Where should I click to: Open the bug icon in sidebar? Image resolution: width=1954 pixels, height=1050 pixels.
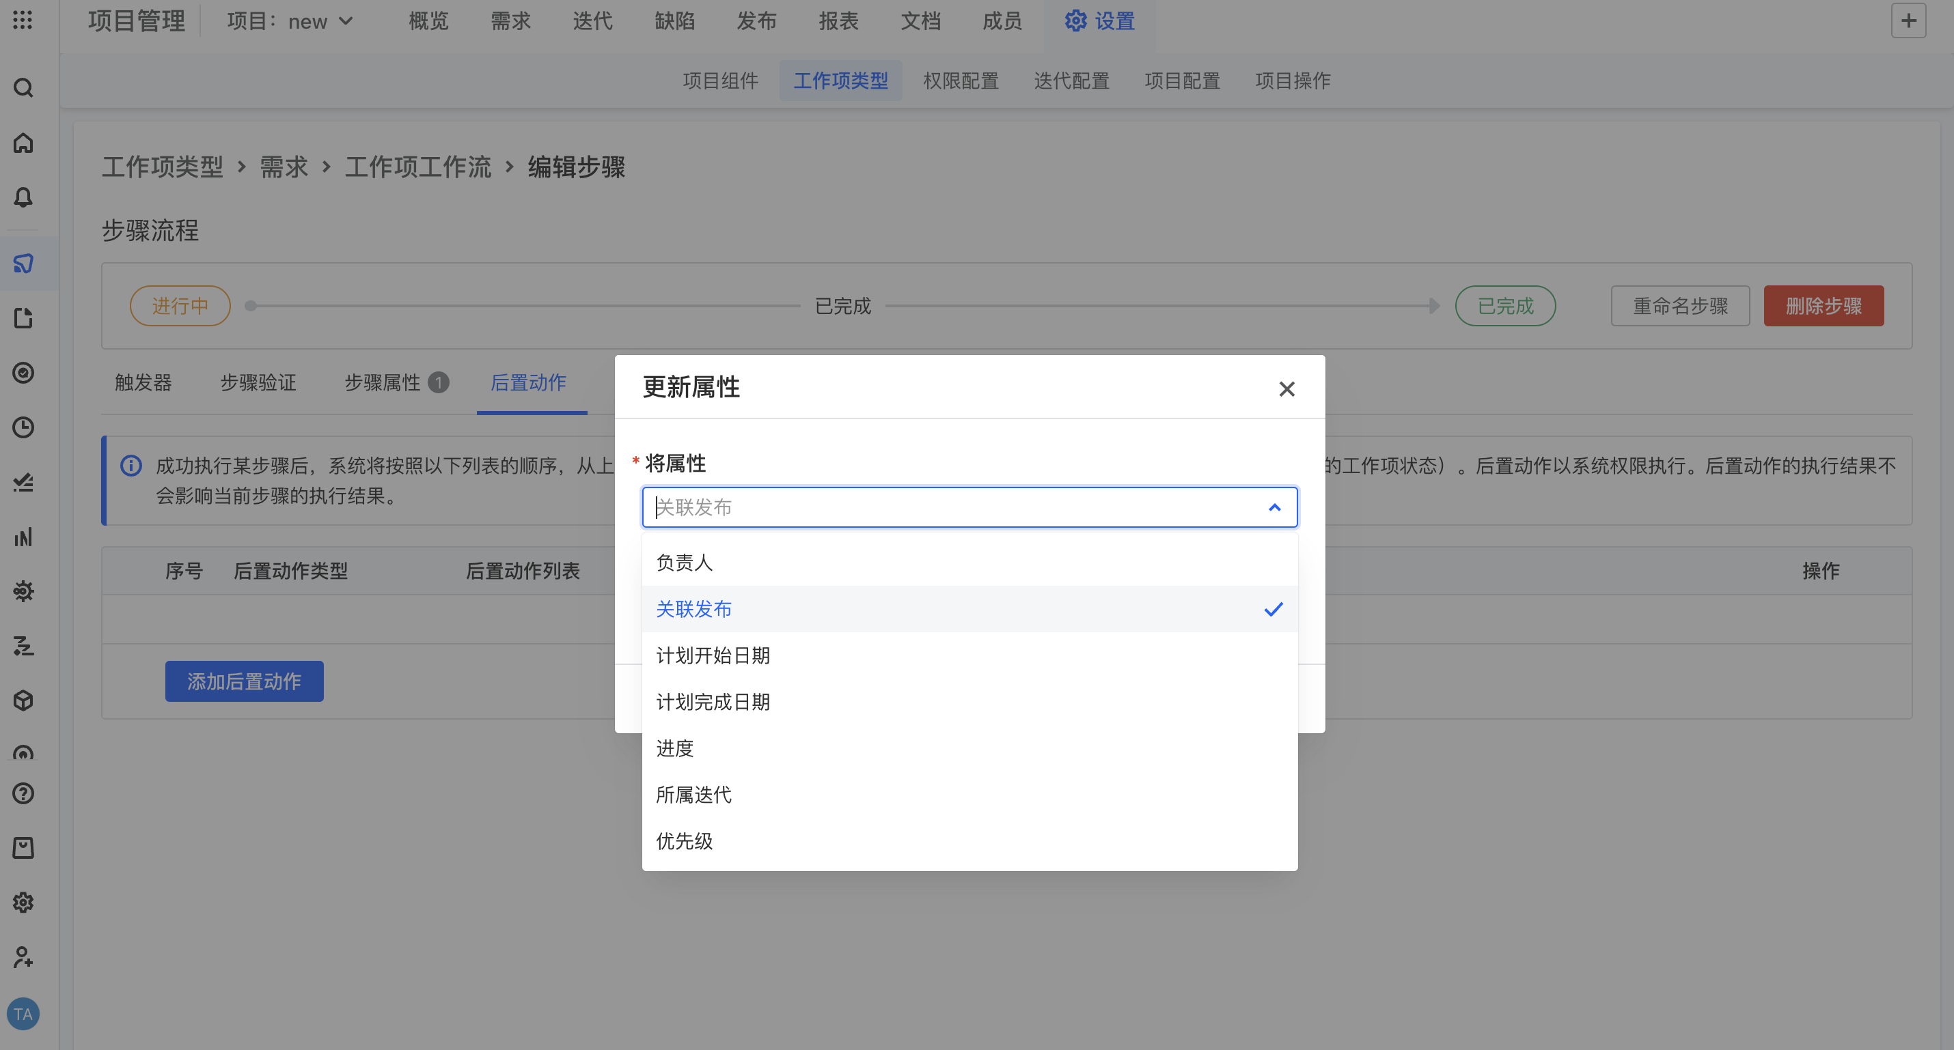(x=23, y=591)
